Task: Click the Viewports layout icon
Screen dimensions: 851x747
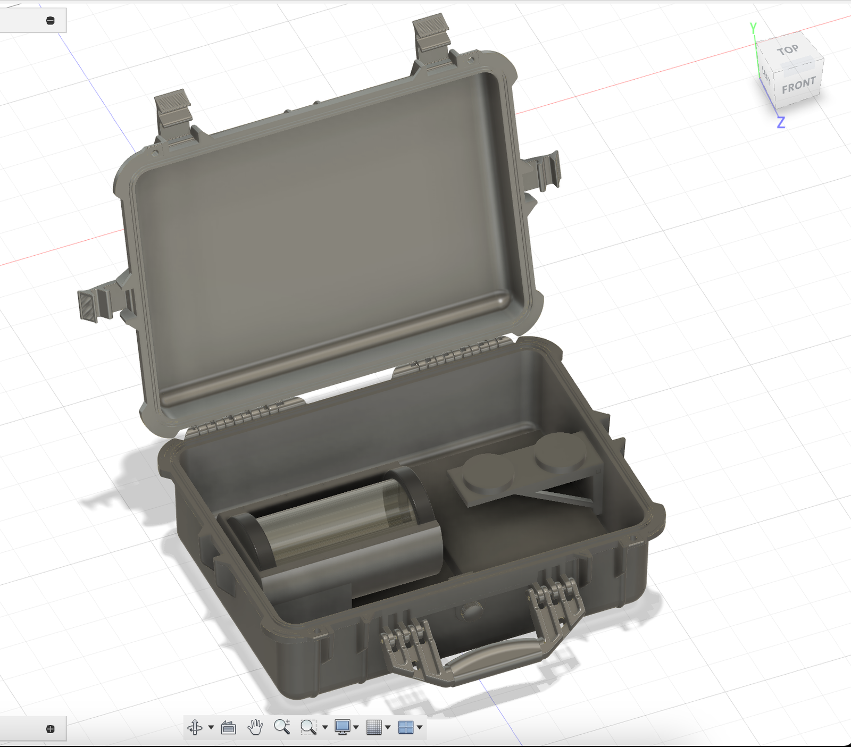Action: click(406, 727)
